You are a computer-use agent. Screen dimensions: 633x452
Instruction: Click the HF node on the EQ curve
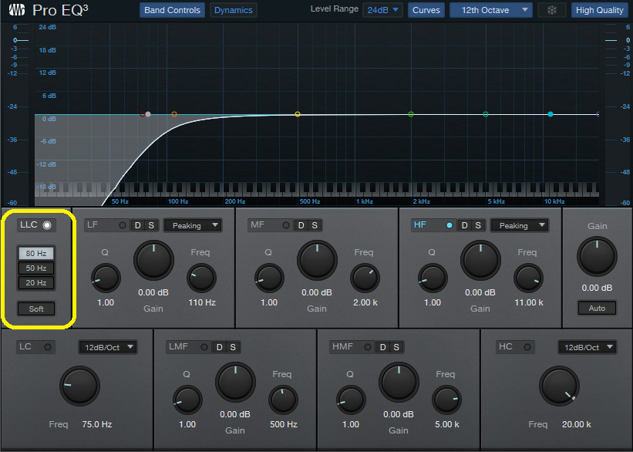(550, 113)
